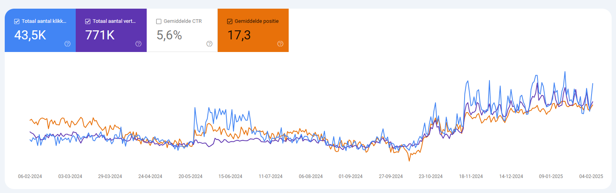This screenshot has height=193, width=616.
Task: Click the 29-03-2024 axis date
Action: (x=110, y=176)
